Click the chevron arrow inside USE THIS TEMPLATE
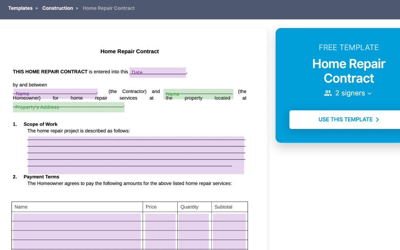 click(377, 120)
